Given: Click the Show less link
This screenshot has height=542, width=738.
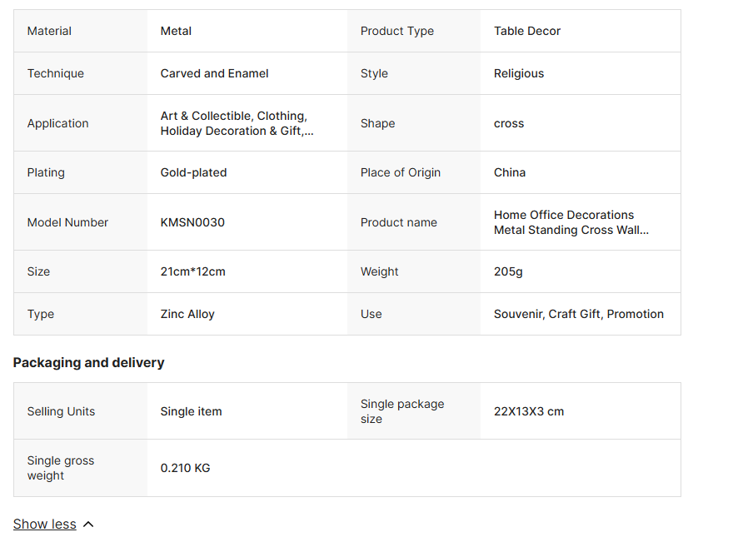Looking at the screenshot, I should (x=45, y=525).
